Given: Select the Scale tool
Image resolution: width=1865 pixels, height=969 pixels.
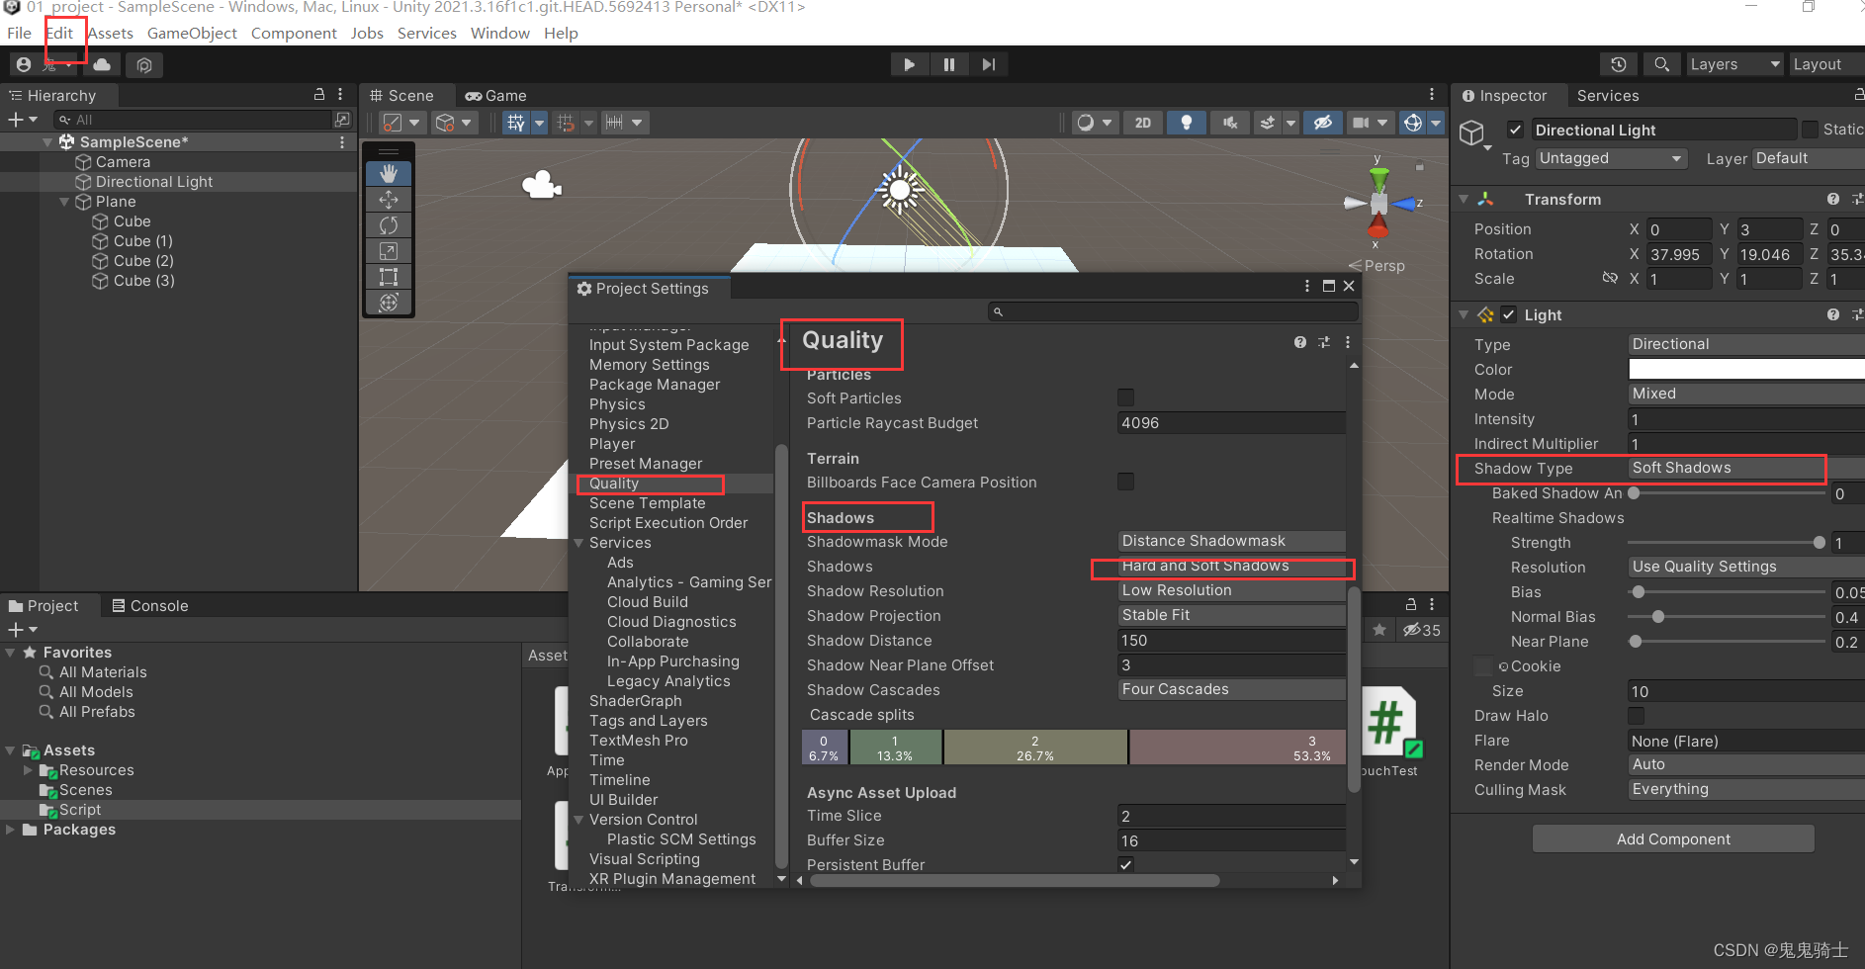Looking at the screenshot, I should 388,250.
